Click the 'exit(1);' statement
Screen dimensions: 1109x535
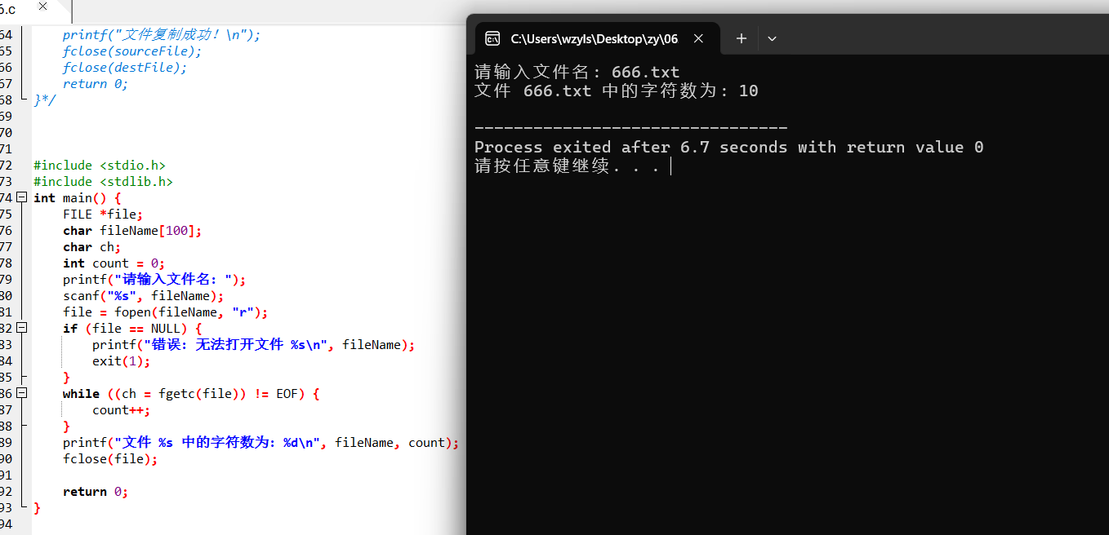click(x=122, y=360)
